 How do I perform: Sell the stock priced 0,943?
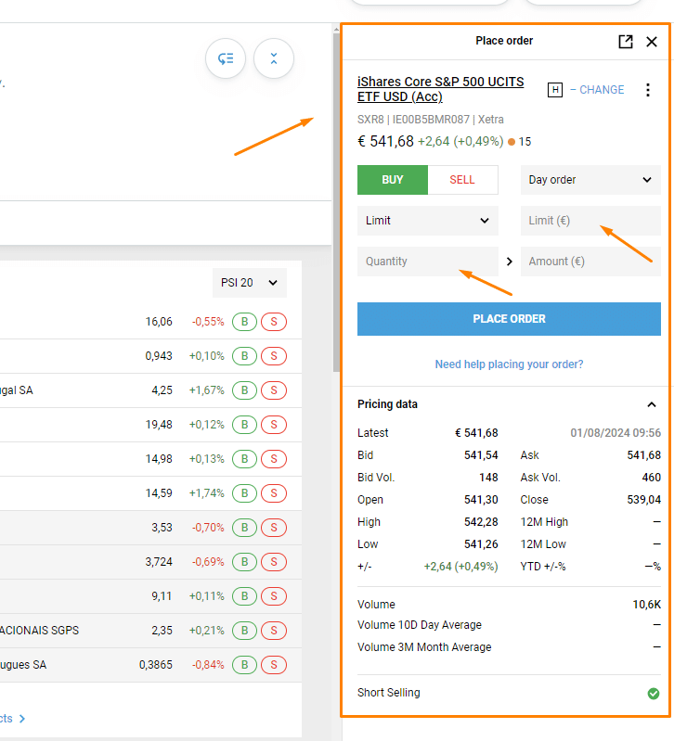[x=274, y=356]
